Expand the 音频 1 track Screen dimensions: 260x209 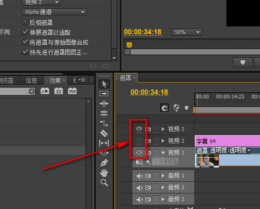163,176
